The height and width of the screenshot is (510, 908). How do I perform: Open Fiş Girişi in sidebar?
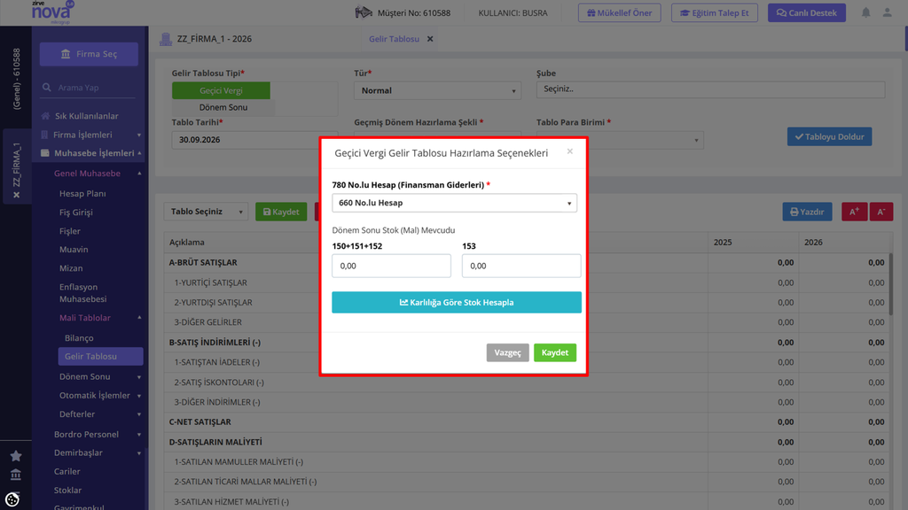(76, 212)
